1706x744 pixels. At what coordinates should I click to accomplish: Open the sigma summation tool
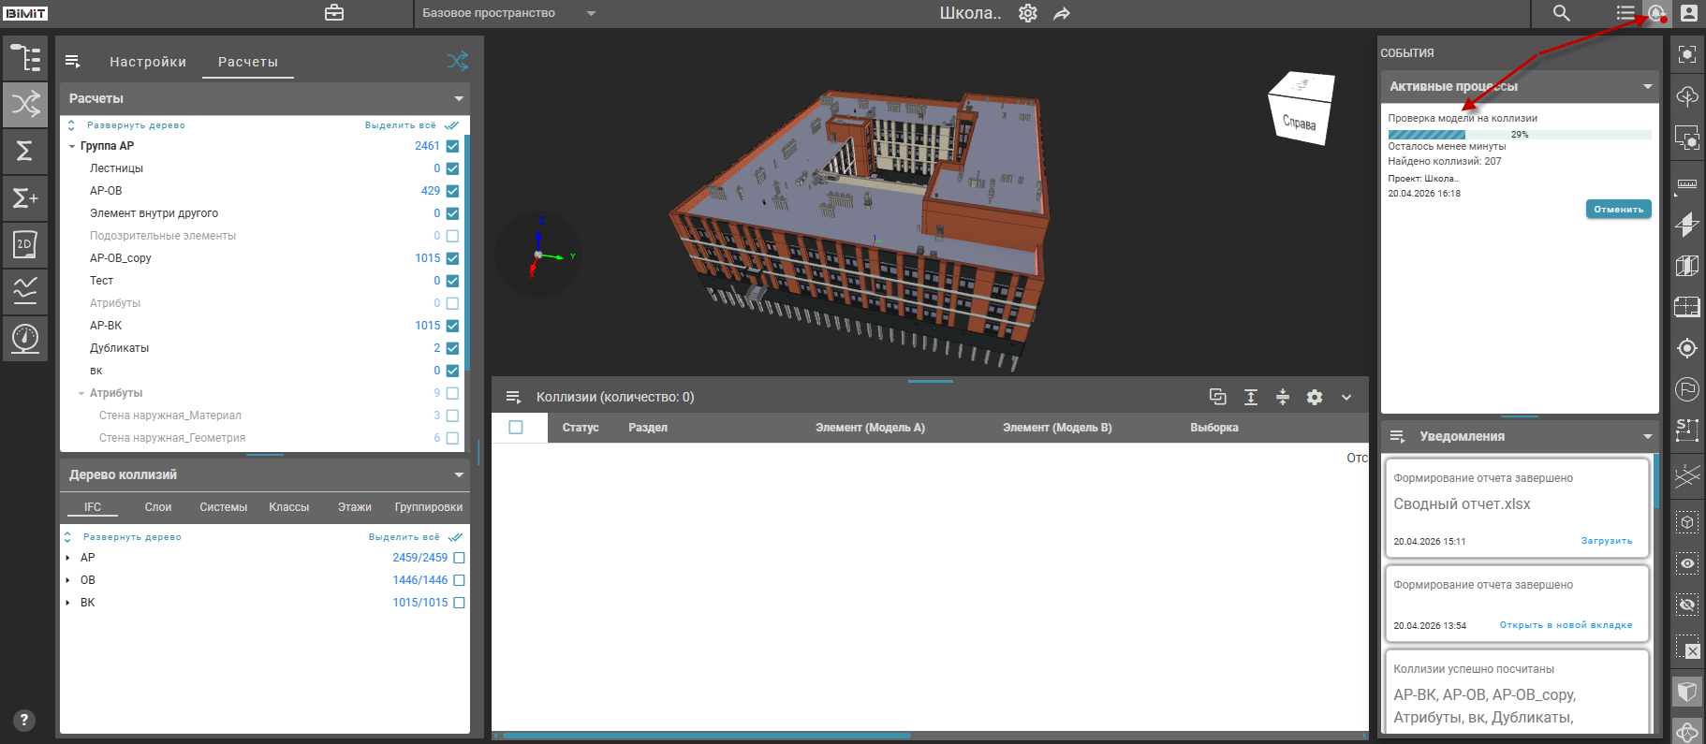25,151
